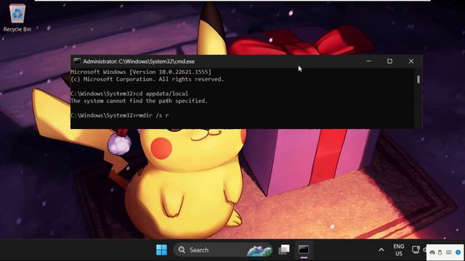This screenshot has height=261, width=465.
Task: Click the 'Administrator: C:\Windows\System32\cmd.exe' title
Action: tap(139, 62)
